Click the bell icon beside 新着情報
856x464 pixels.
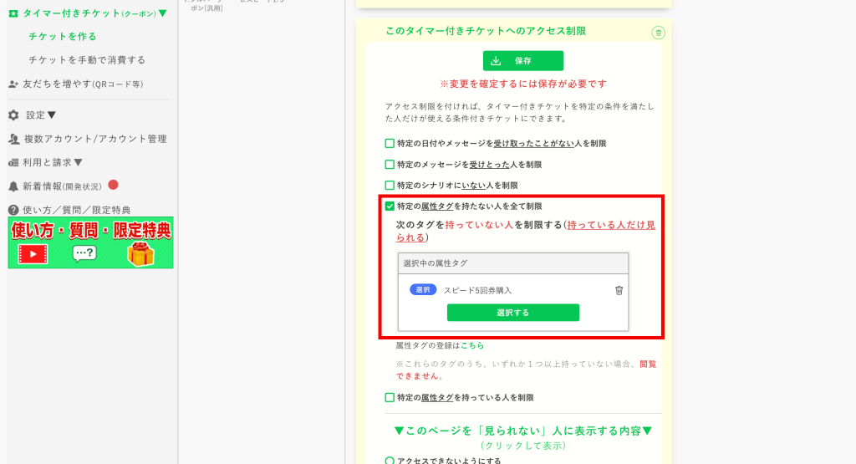click(x=13, y=186)
